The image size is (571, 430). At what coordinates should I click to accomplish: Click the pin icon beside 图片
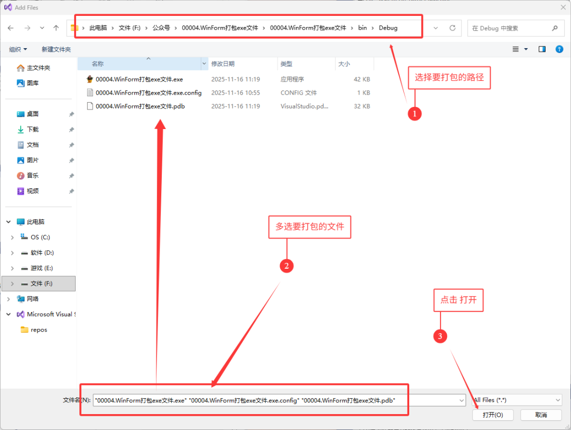pyautogui.click(x=71, y=160)
